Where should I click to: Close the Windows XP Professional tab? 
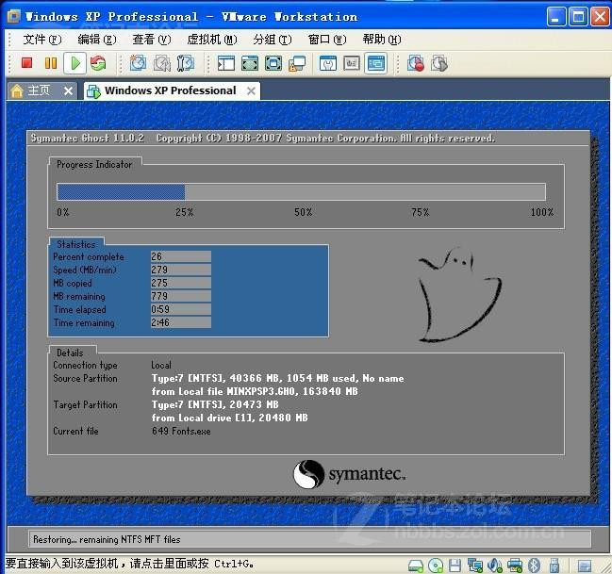tap(251, 90)
